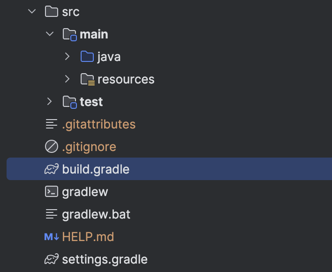
Task: Click the resources folder icon
Action: (87, 79)
